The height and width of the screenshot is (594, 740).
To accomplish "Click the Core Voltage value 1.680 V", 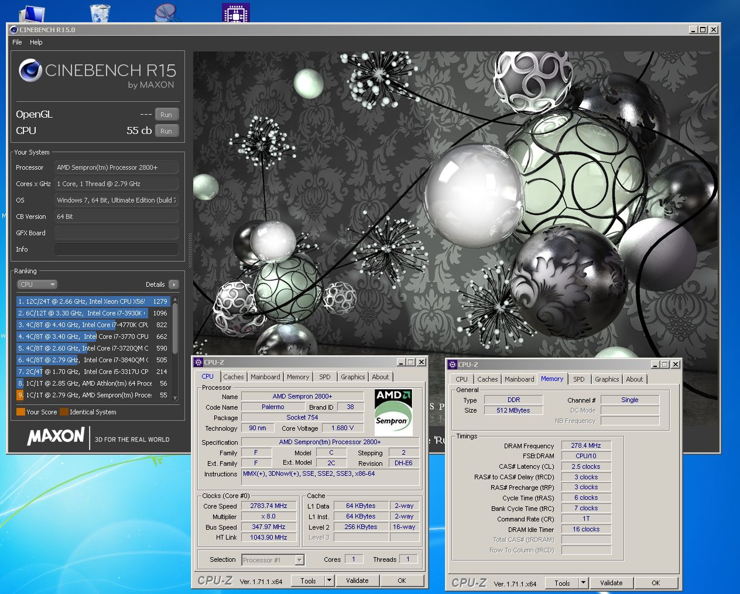I will coord(342,428).
